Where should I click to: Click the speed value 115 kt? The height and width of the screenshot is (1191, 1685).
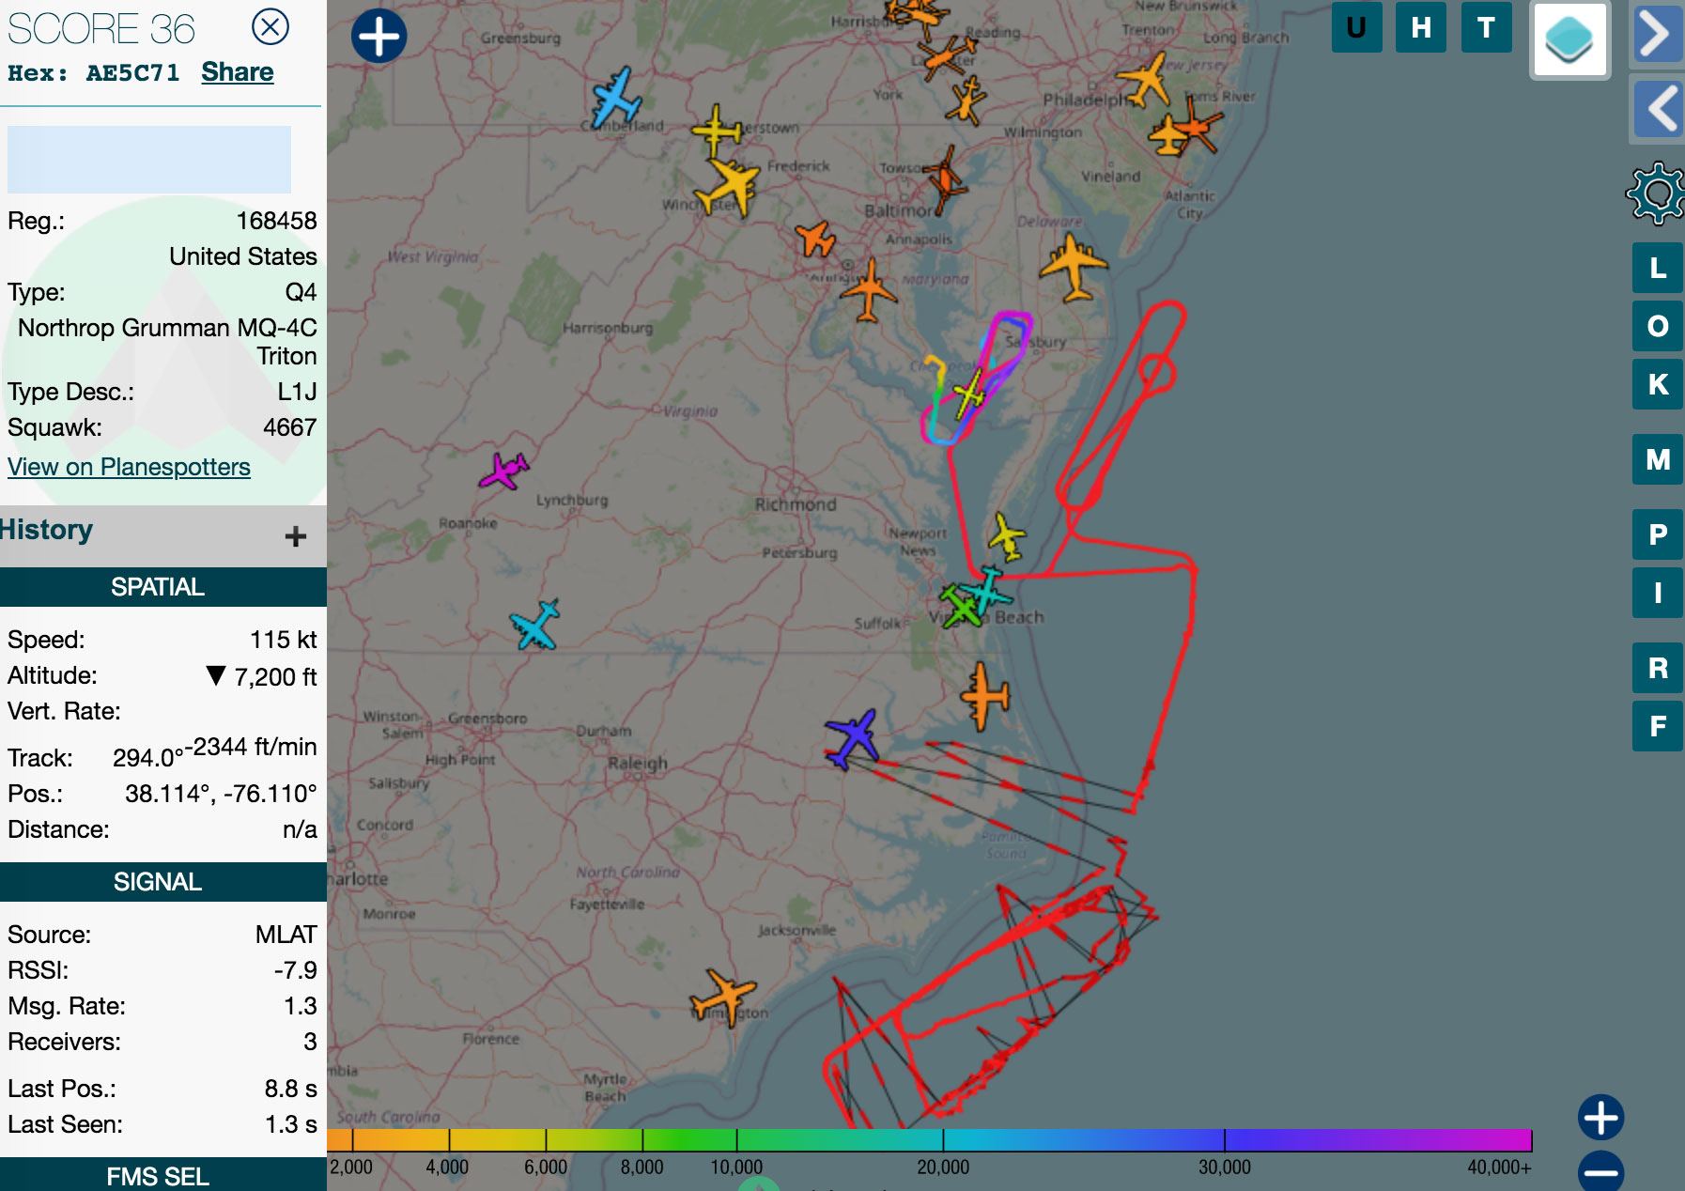point(283,640)
